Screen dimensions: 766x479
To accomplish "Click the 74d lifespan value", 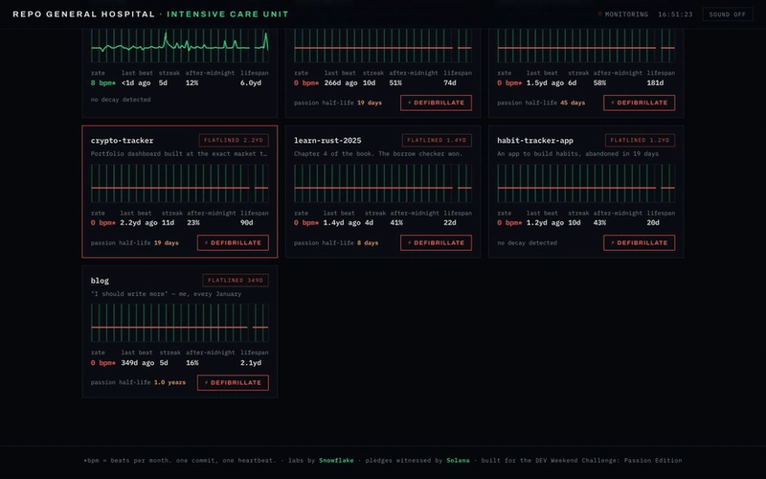I will (x=450, y=83).
